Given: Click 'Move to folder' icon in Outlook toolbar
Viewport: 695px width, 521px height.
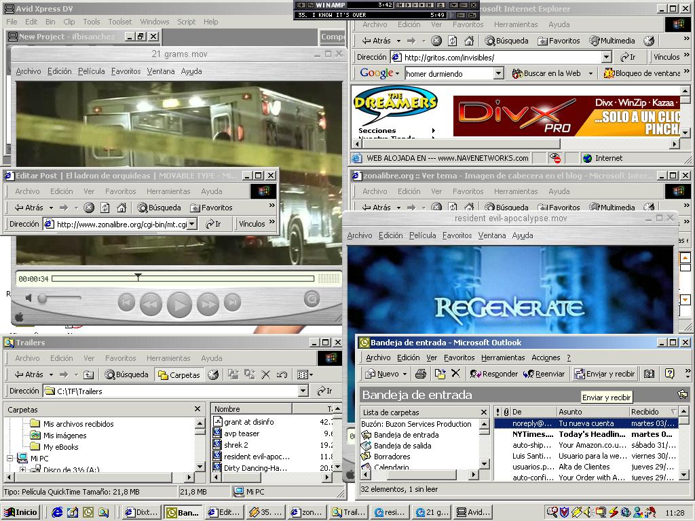Looking at the screenshot, I should [x=440, y=374].
